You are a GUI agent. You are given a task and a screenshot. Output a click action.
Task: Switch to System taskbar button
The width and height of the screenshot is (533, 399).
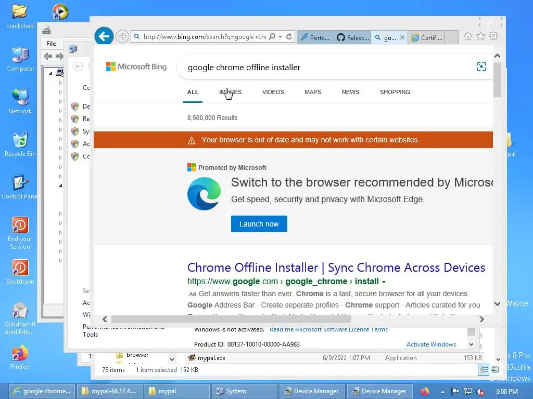click(x=244, y=391)
